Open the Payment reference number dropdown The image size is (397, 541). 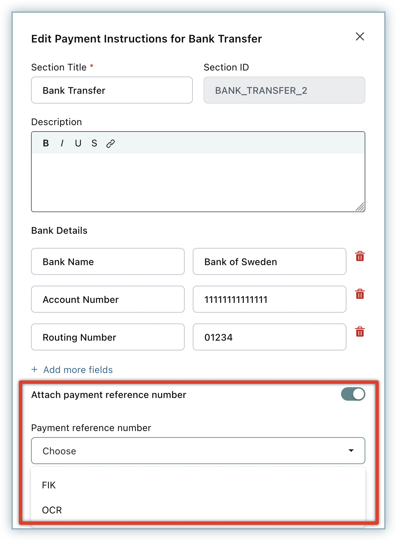(198, 451)
